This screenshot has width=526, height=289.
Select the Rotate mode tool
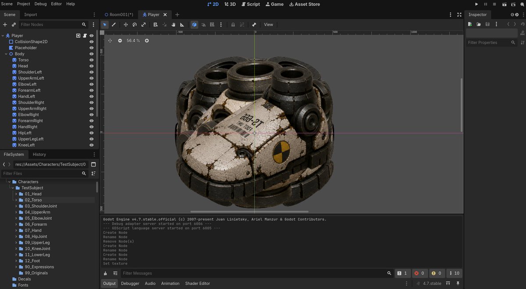point(135,25)
